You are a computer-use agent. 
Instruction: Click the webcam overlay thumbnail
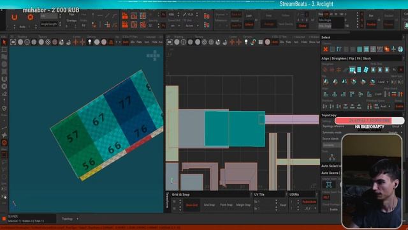372,181
